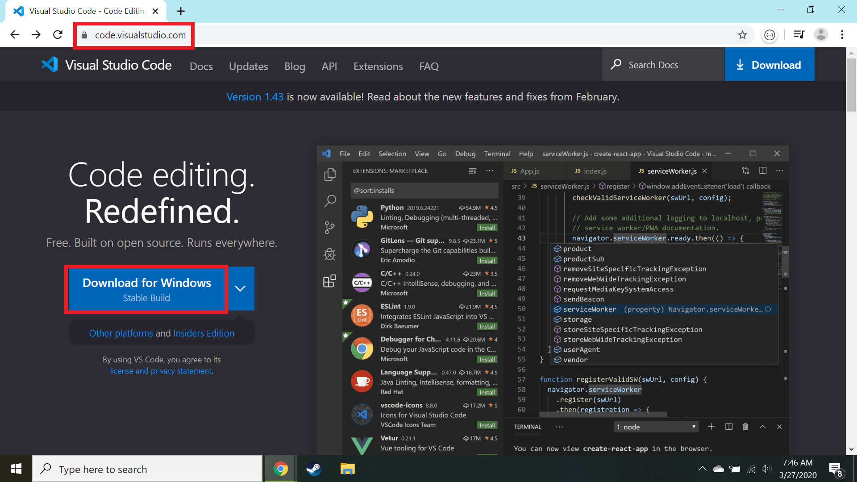Screen dimensions: 857x482
Task: Open File Explorer from the taskbar
Action: pyautogui.click(x=347, y=469)
